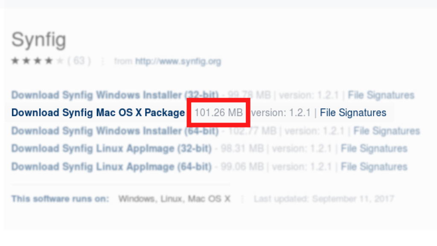This screenshot has width=437, height=246.
Task: Click the first rating star under Synfig
Action: click(x=15, y=61)
